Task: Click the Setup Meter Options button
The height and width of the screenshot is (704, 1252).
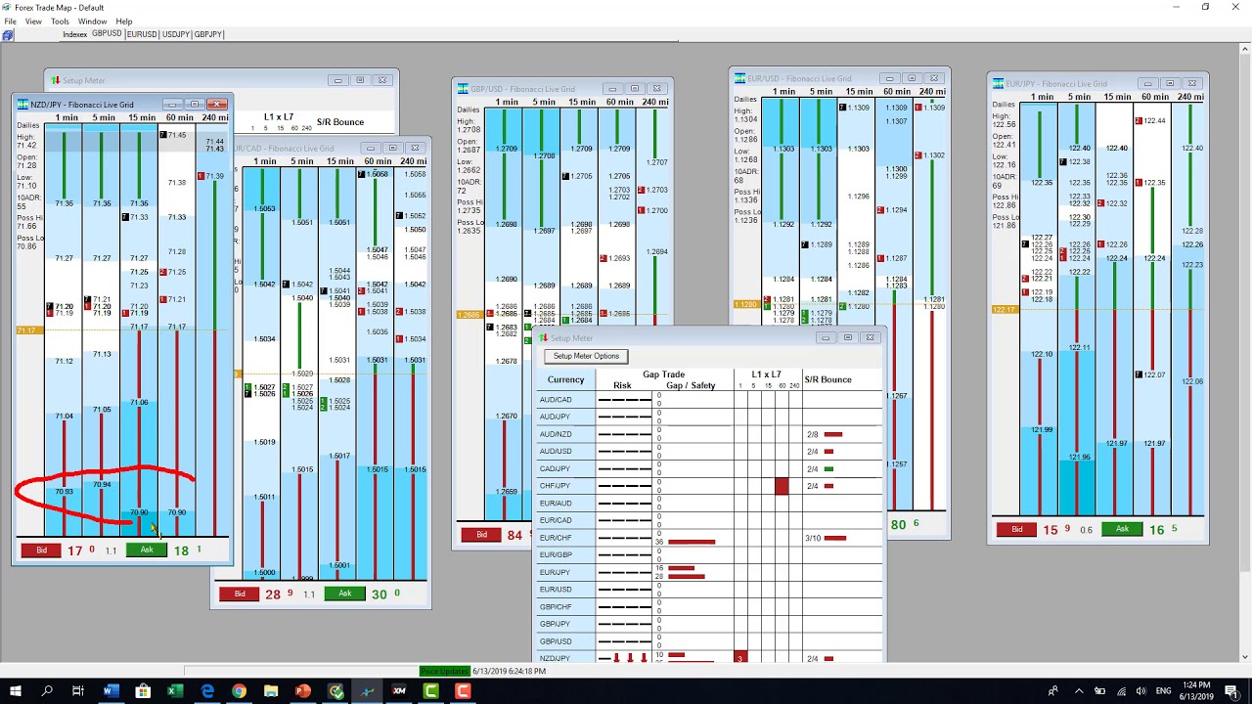Action: point(586,356)
